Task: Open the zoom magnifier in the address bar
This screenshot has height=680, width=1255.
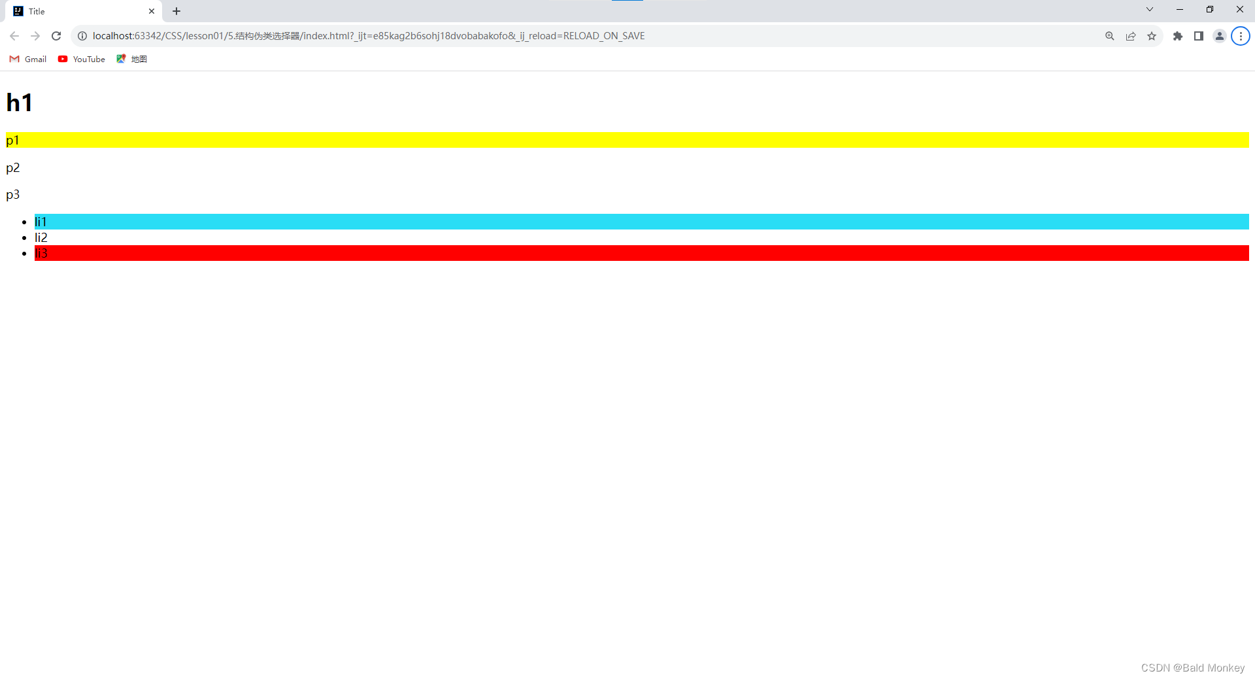Action: (1110, 36)
